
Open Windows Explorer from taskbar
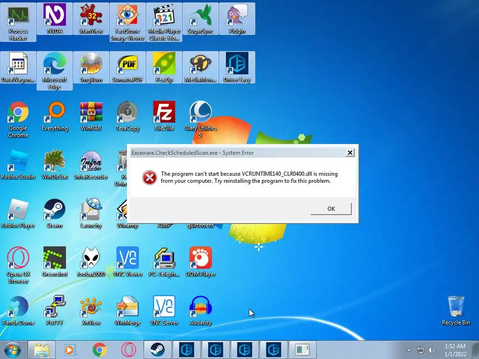tap(42, 350)
